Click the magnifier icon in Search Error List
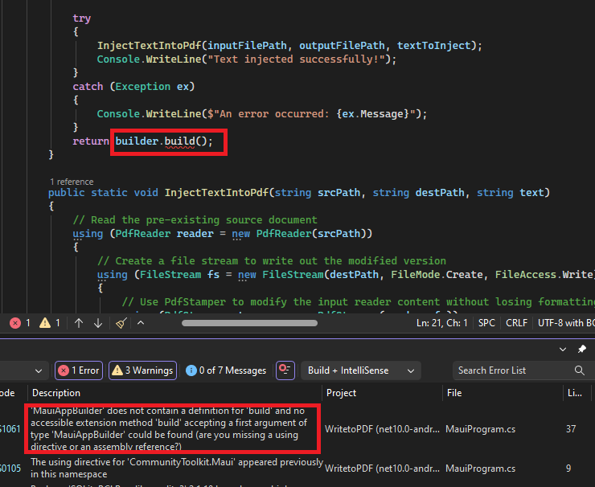 (x=579, y=370)
